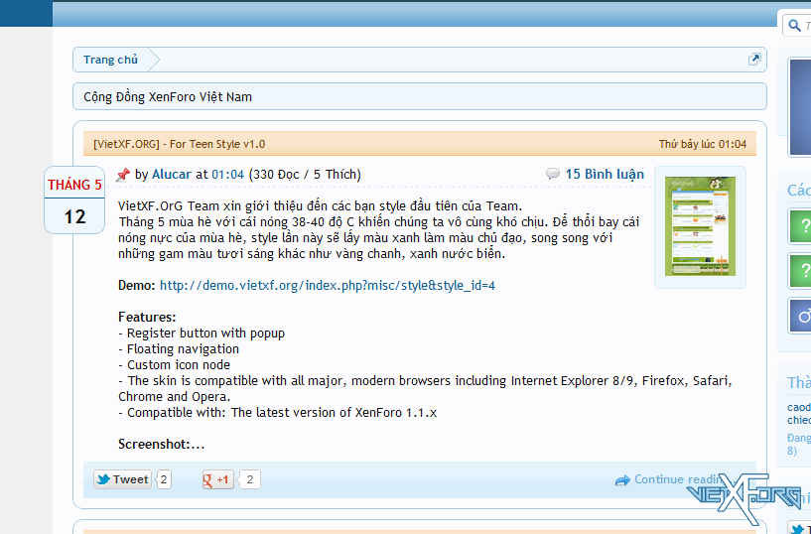Click the search magnifier icon
The height and width of the screenshot is (534, 811).
794,26
